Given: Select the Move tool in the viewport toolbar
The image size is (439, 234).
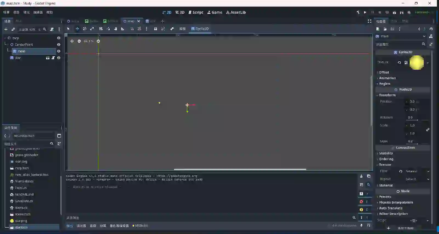Looking at the screenshot, I should (77, 29).
